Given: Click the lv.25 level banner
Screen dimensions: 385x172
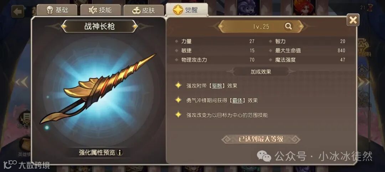Looking at the screenshot, I should [x=261, y=26].
